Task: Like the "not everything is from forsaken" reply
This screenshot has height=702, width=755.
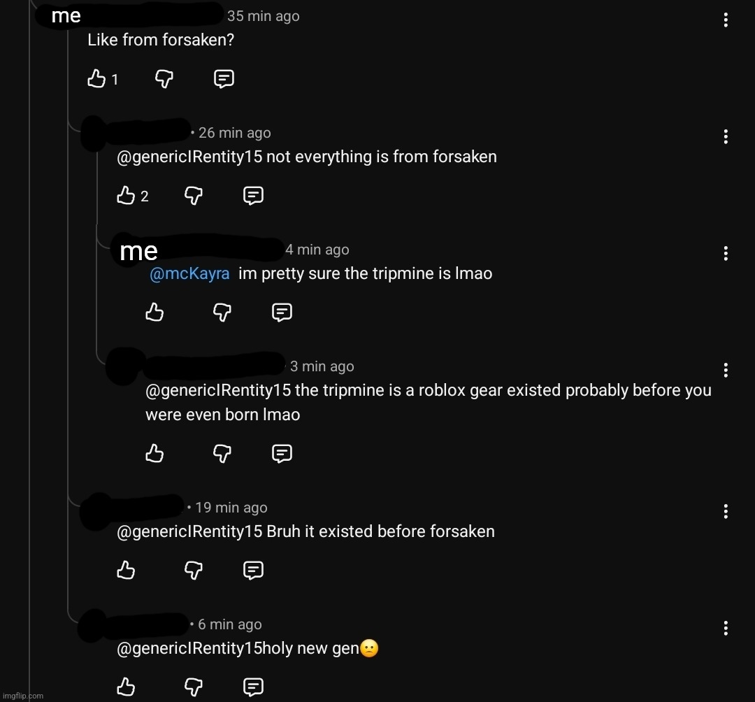Action: 126,196
